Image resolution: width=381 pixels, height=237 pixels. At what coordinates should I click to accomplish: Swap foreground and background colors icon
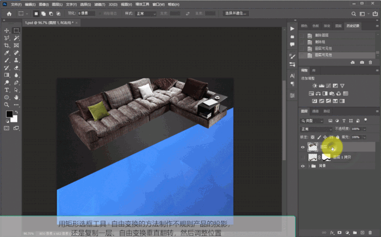point(16,112)
